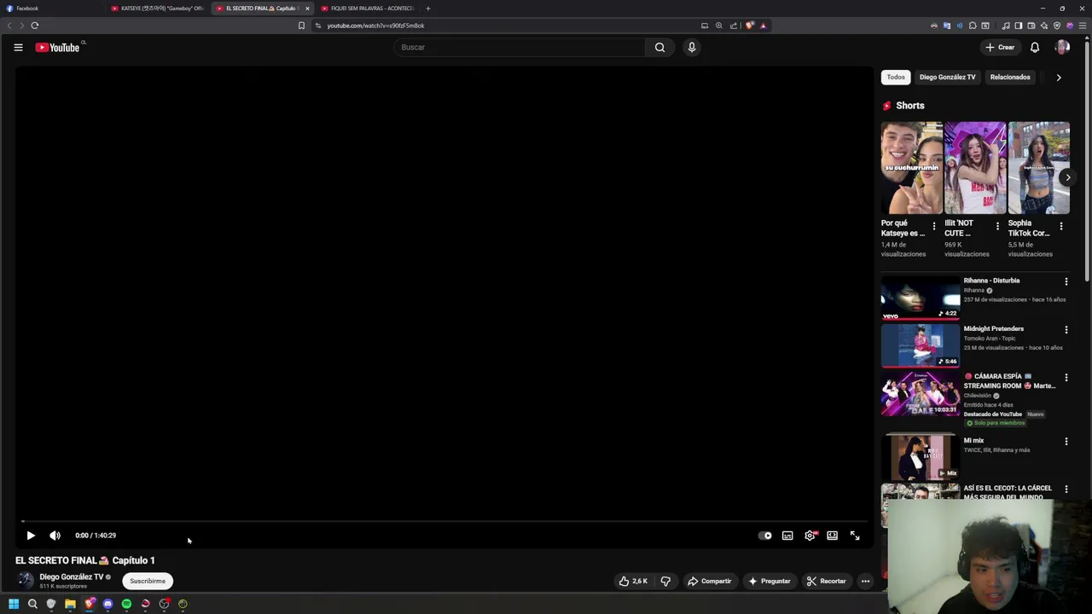Open options menu for CÁMARA ESPÍA video
Viewport: 1092px width, 614px height.
point(1066,377)
